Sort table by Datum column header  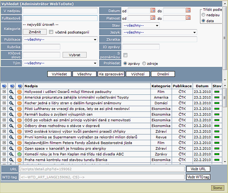click(202, 86)
